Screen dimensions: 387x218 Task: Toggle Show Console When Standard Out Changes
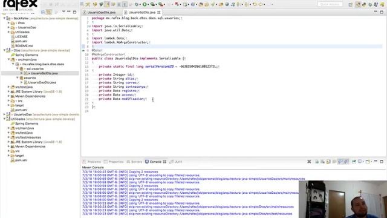340,162
